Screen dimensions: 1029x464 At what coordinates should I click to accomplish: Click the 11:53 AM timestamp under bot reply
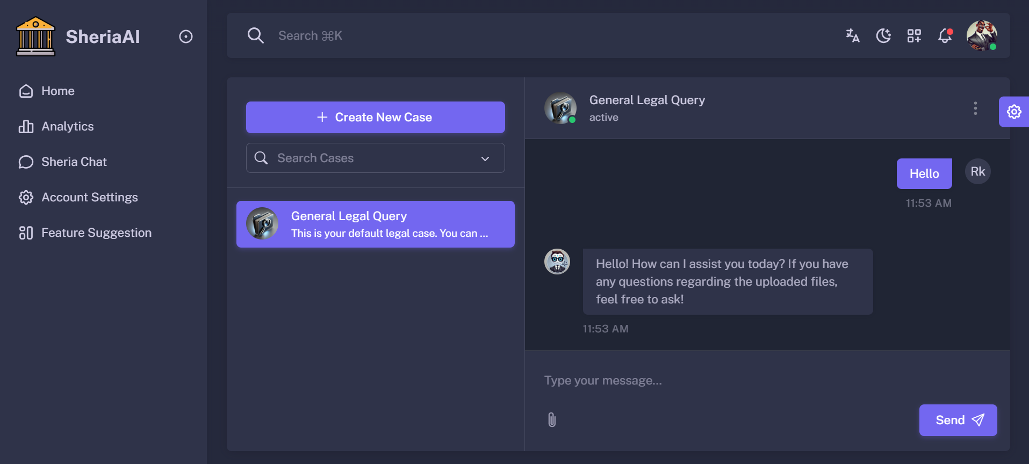pos(606,329)
